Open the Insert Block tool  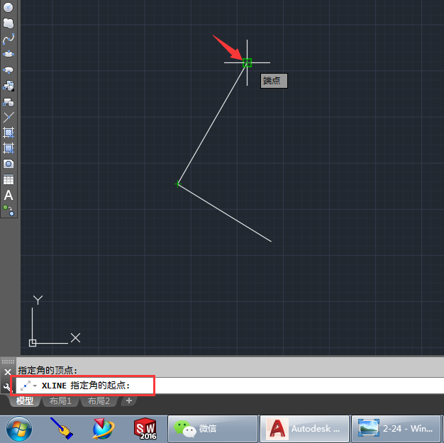tap(9, 86)
